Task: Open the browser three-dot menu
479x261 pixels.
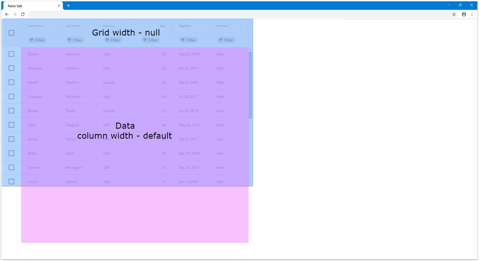Action: (472, 14)
